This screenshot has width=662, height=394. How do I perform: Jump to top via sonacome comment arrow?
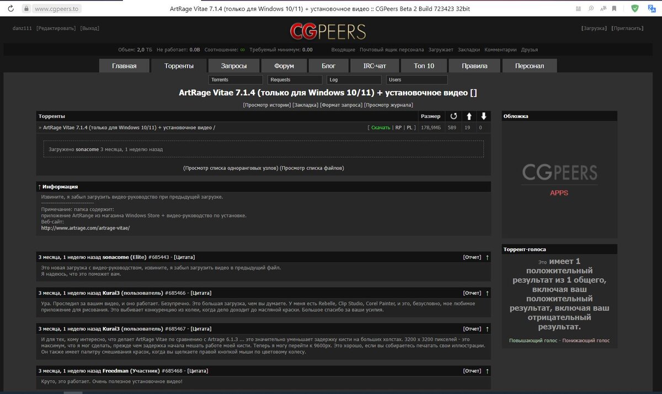coord(487,257)
